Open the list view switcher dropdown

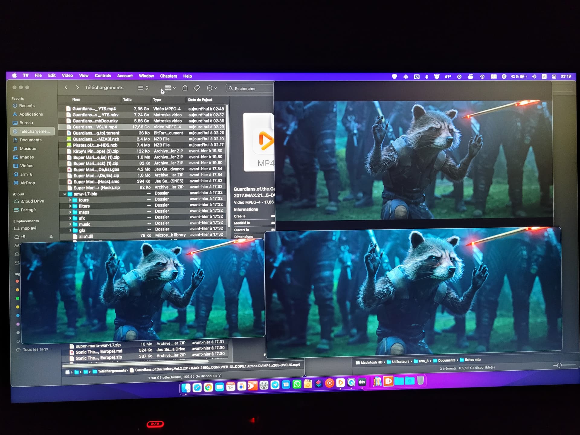tap(143, 88)
